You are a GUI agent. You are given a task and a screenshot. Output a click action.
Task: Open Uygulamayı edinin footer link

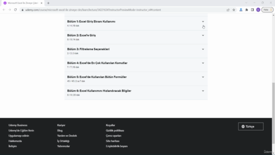(18, 136)
